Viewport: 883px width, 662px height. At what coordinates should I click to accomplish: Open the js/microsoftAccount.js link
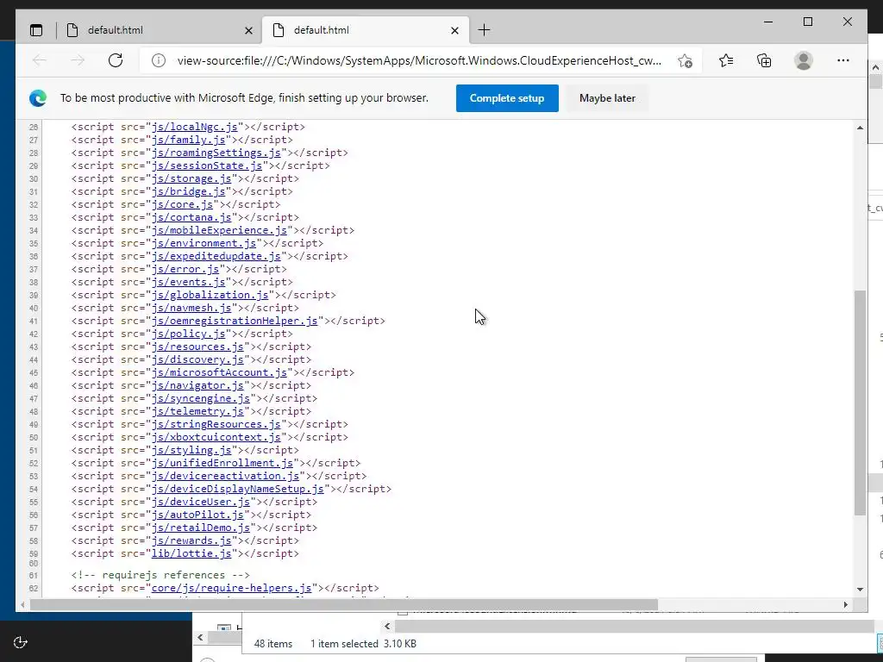219,372
